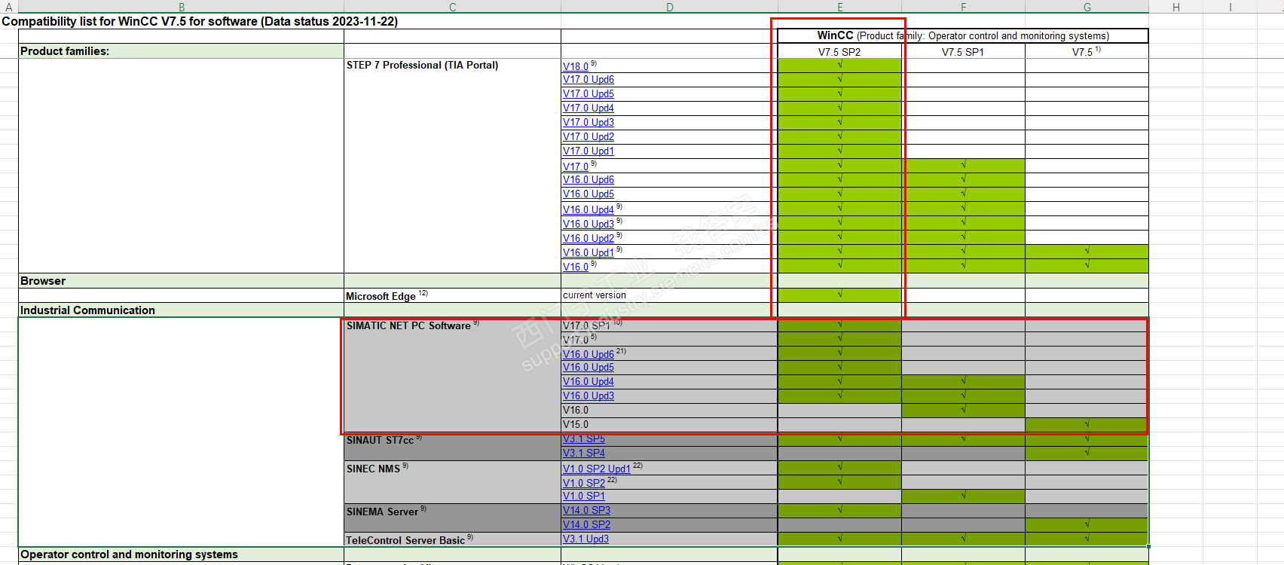
Task: Select the 'STEP 7 Professional (TIA Portal)' cell
Action: pos(453,66)
